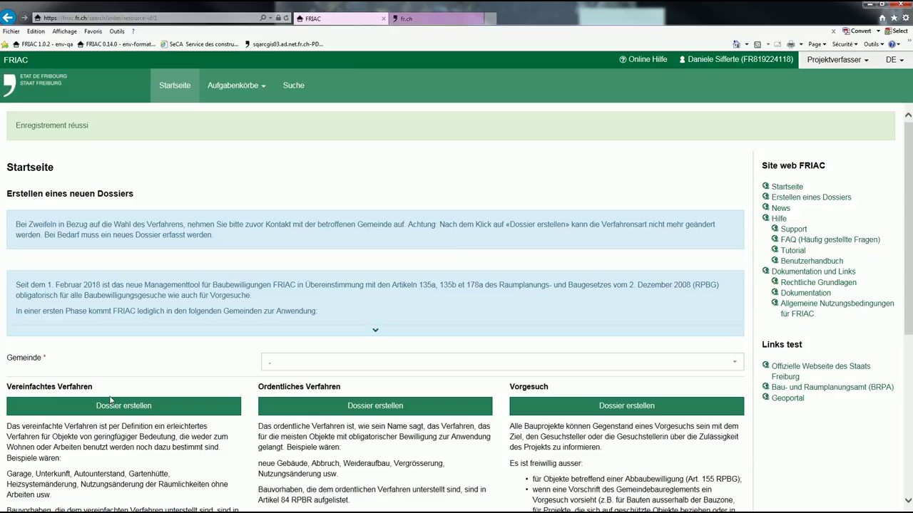This screenshot has height=513, width=913.
Task: Click the blue help question mark icon
Action: (892, 44)
